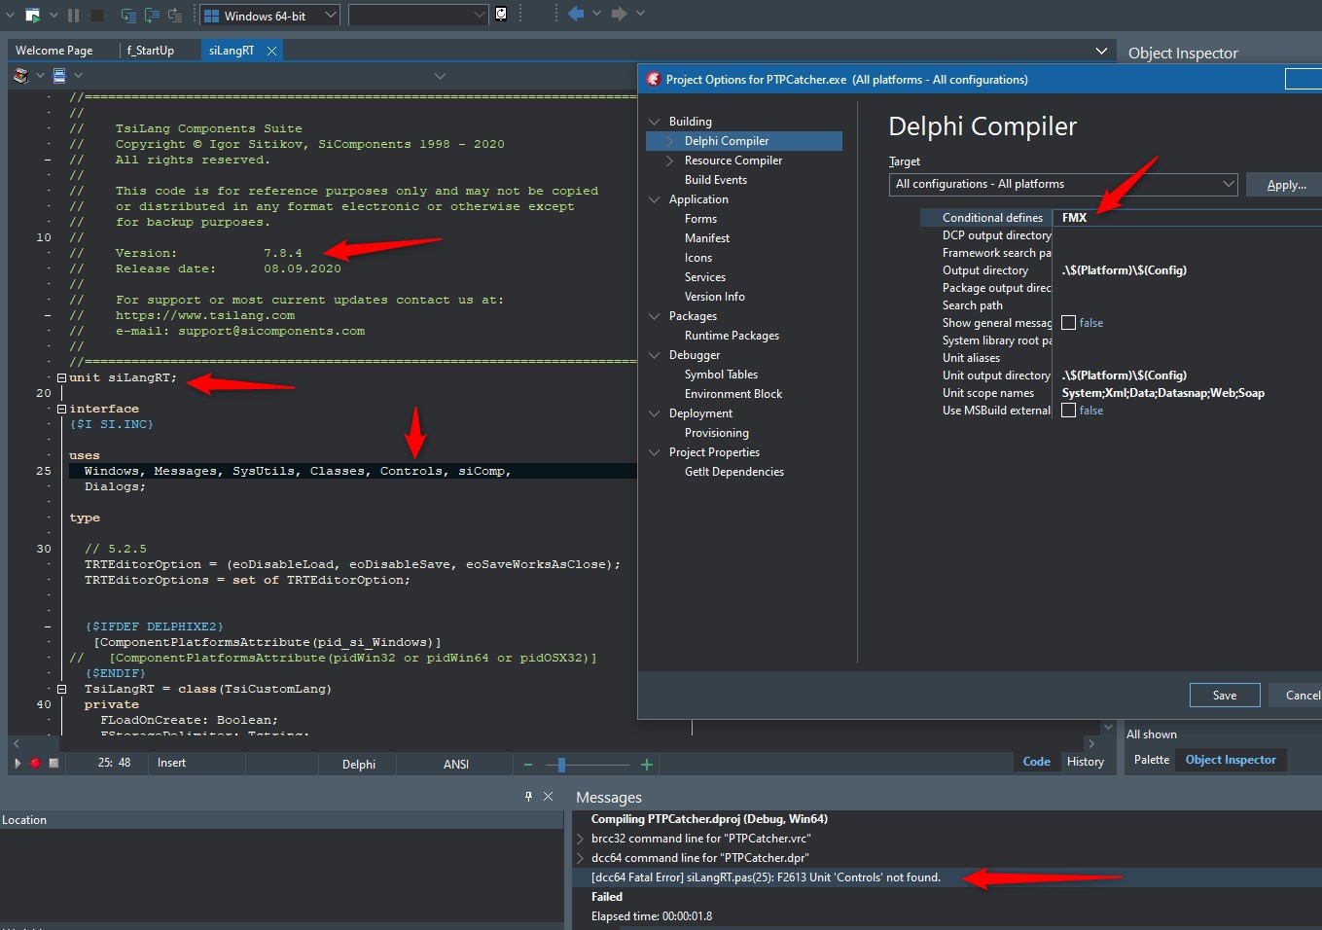Click the stop macro square in status bar

(x=54, y=764)
